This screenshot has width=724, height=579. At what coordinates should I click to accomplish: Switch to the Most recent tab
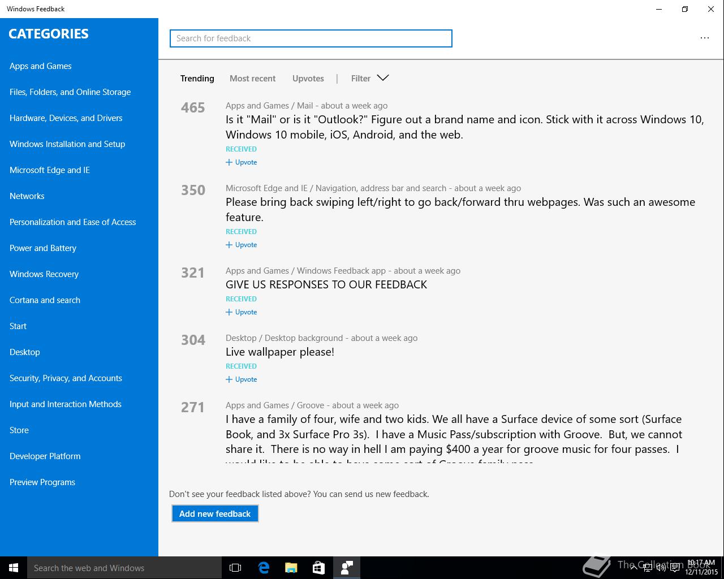tap(253, 79)
